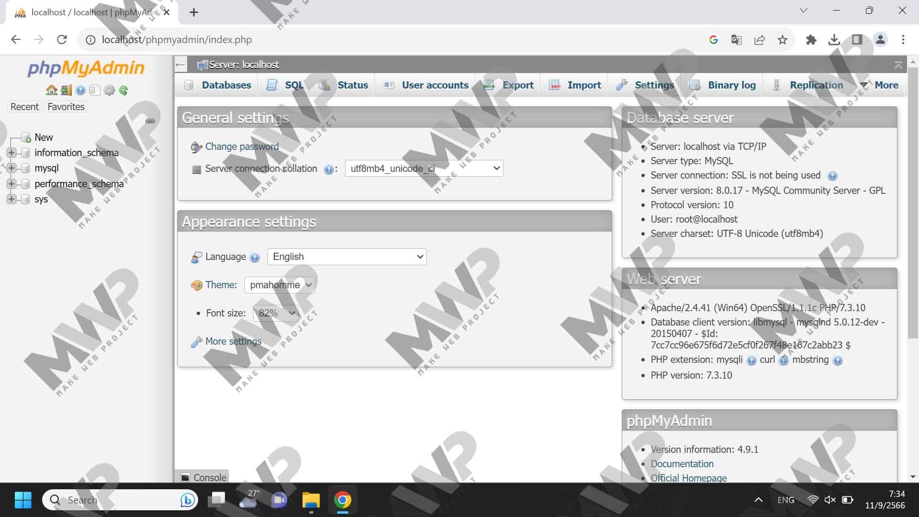Click the Windows taskbar Search box
The height and width of the screenshot is (517, 919).
[x=120, y=500]
